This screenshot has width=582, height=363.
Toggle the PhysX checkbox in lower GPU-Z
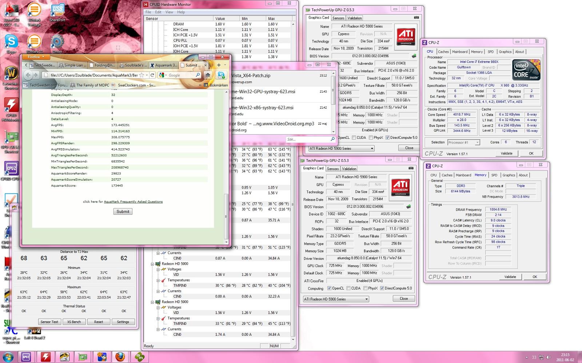click(365, 288)
